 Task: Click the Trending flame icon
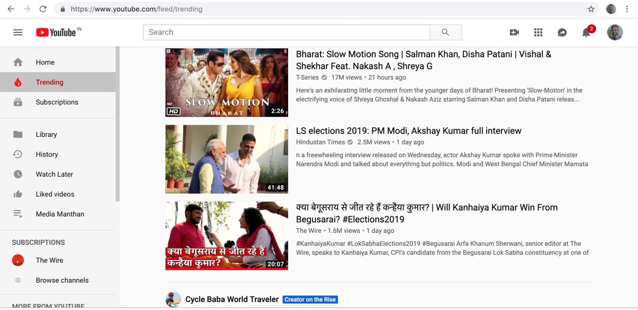(18, 82)
